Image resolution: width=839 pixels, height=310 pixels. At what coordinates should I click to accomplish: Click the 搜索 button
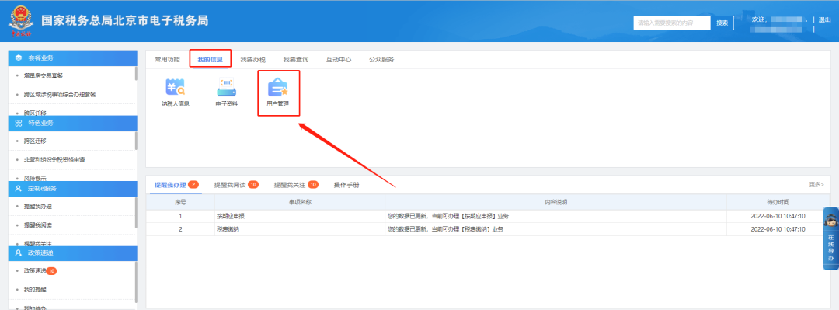click(x=722, y=23)
